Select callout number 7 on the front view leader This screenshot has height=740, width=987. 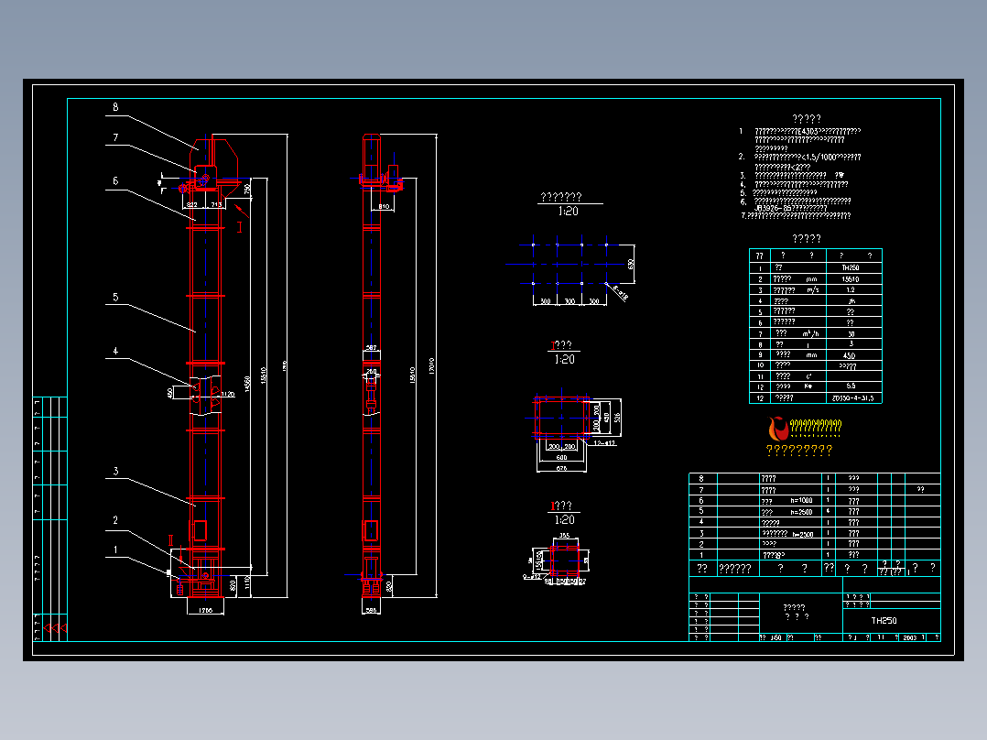(115, 137)
